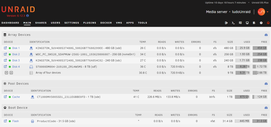This screenshot has height=127, width=271.
Task: Click the drive icon of WDC_PC_SN520
Action: [31, 54]
